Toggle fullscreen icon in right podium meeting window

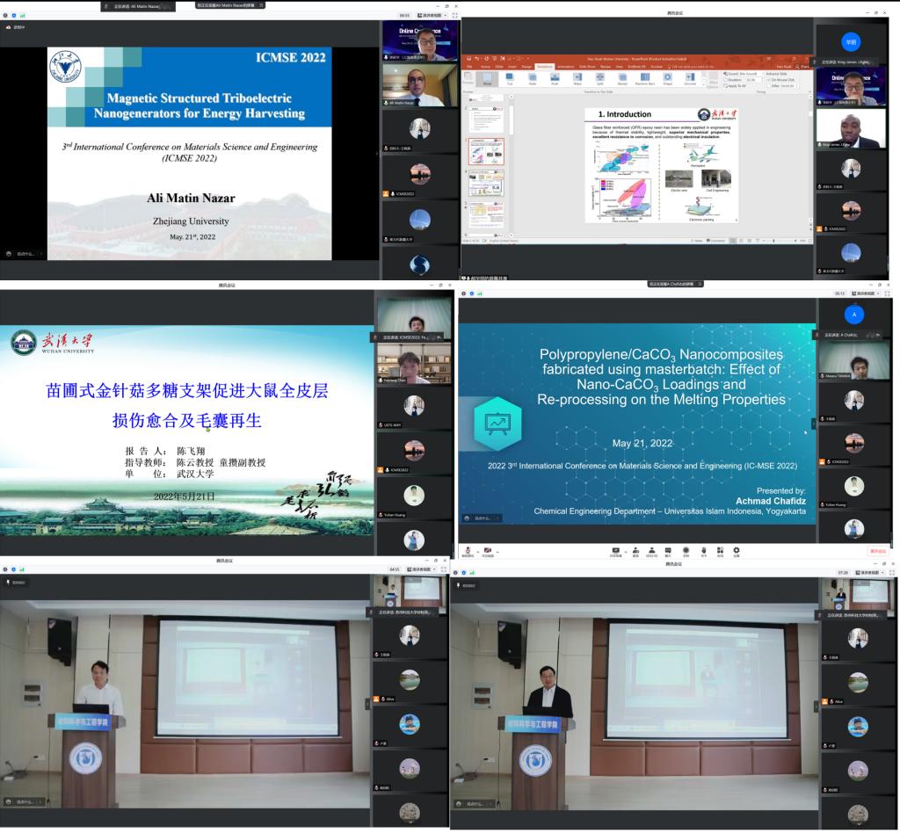tap(891, 573)
